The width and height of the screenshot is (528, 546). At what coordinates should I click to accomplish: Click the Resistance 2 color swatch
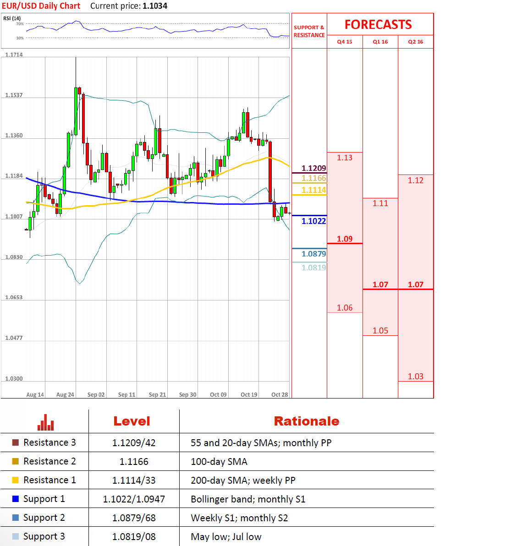click(15, 461)
